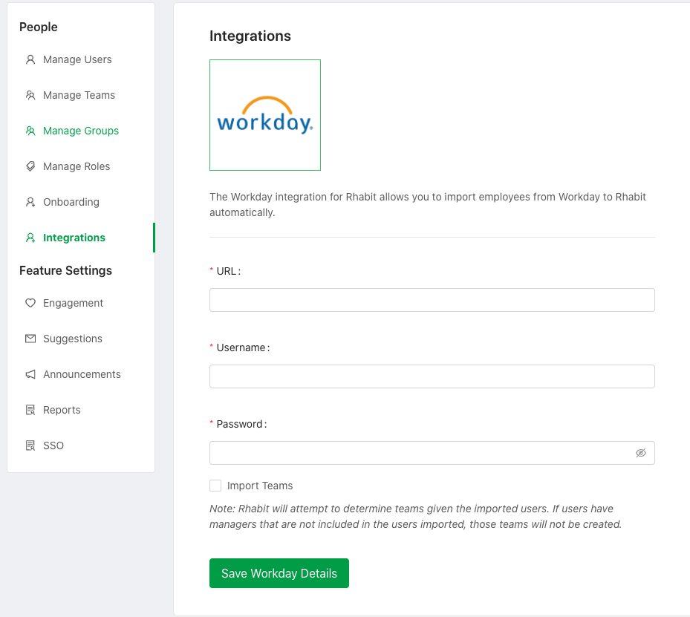This screenshot has height=617, width=690.
Task: Click the SSO sidebar icon
Action: (x=30, y=445)
